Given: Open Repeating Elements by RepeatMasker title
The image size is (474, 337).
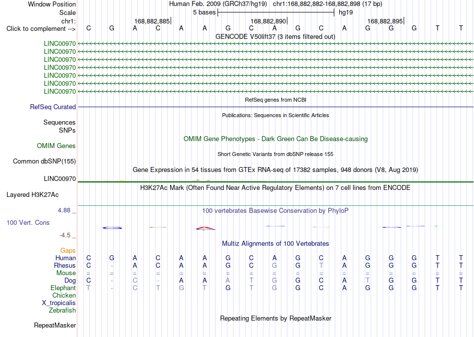Looking at the screenshot, I should [x=275, y=318].
